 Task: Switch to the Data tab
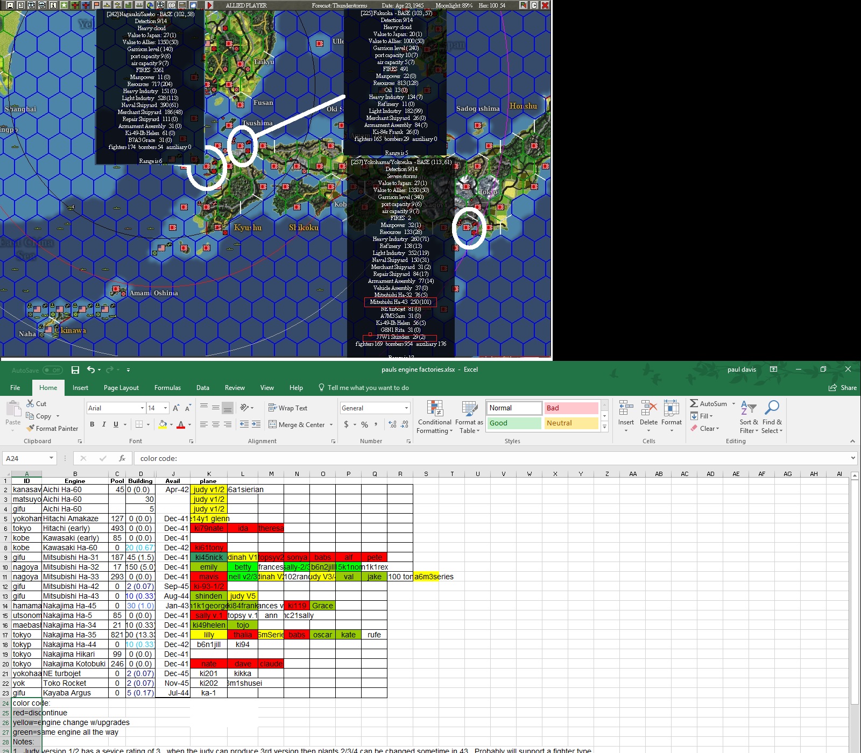[x=203, y=388]
